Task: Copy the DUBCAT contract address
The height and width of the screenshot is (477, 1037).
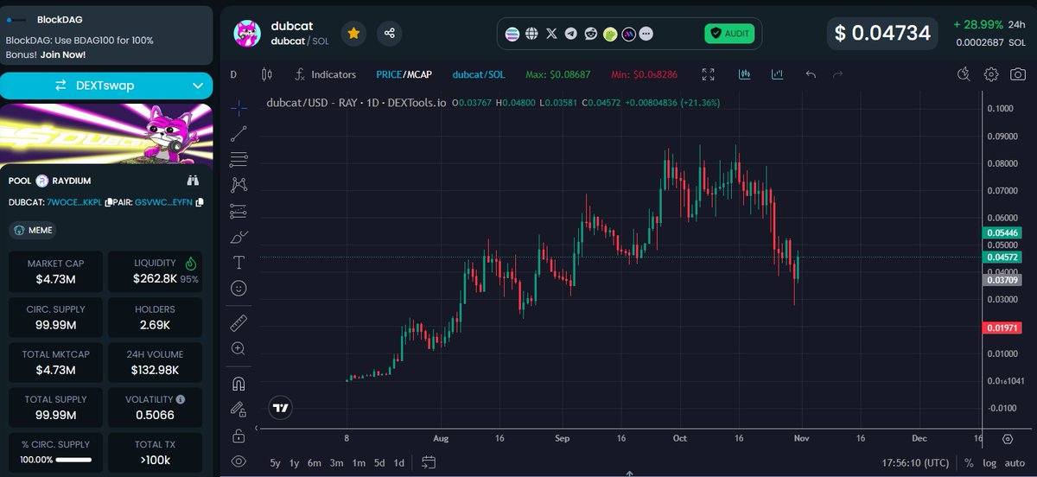Action: pos(107,202)
